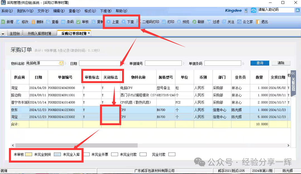Click lookup icon in 物料名称 field
The image size is (301, 174).
click(61, 63)
